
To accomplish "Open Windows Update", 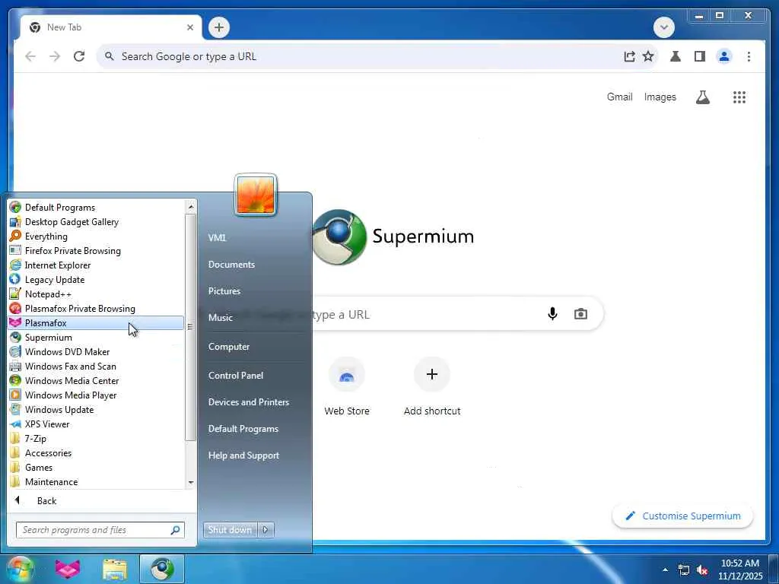I will tap(96, 410).
